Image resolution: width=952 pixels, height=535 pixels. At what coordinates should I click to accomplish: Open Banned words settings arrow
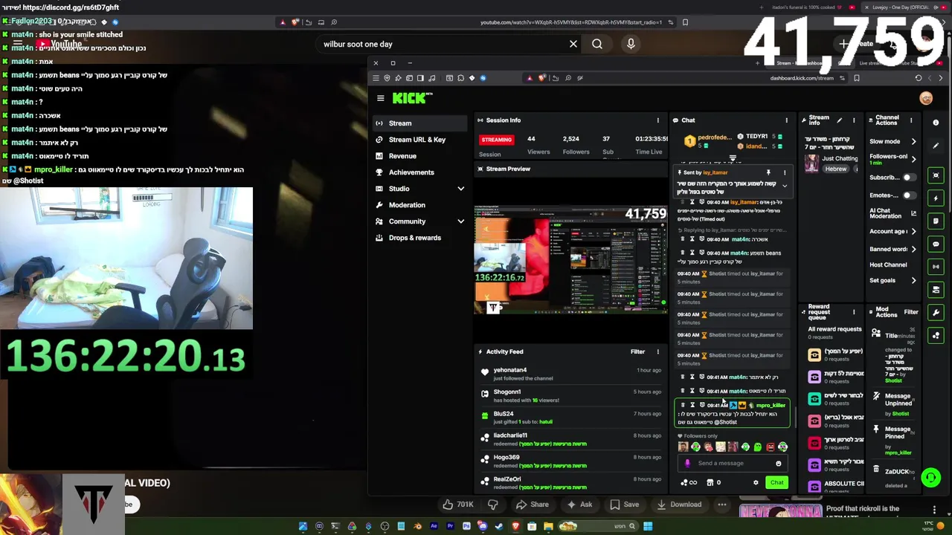tap(913, 249)
